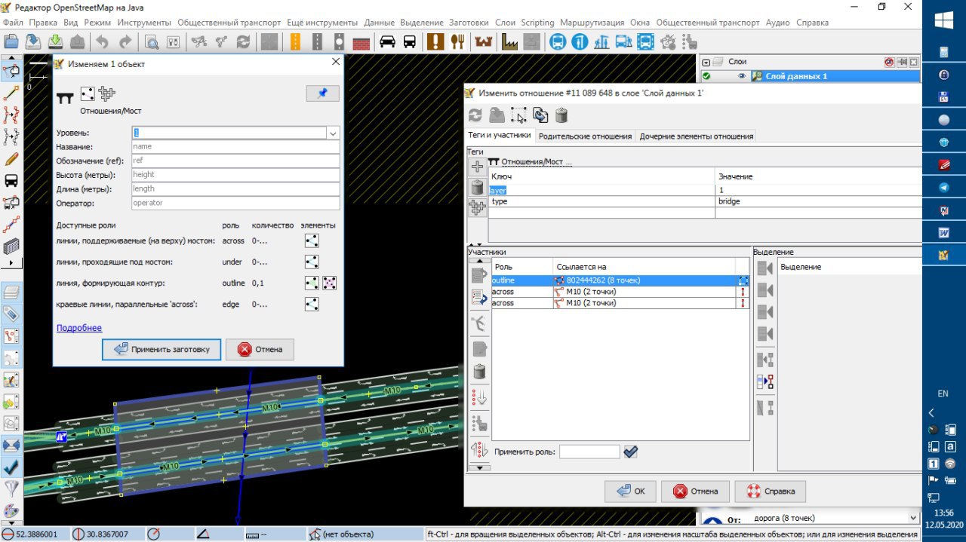The height and width of the screenshot is (542, 966).
Task: Open the Подробнее link
Action: coord(79,328)
